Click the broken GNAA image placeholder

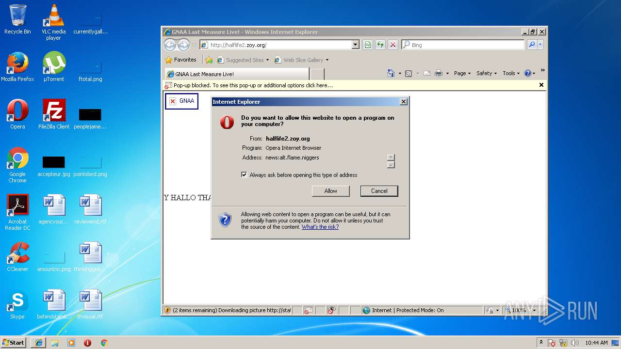[181, 101]
